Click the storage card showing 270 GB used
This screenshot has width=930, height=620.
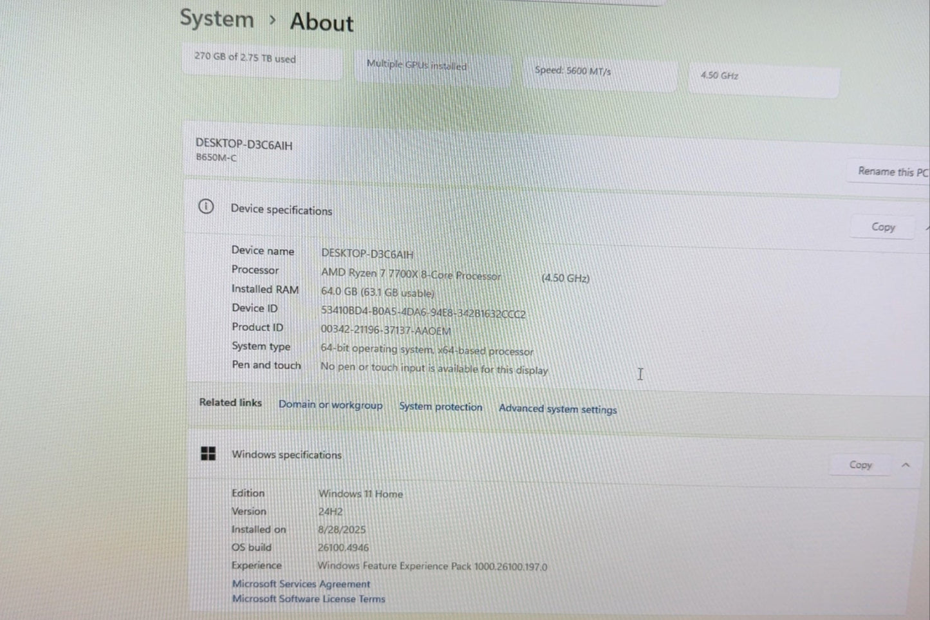click(x=262, y=62)
